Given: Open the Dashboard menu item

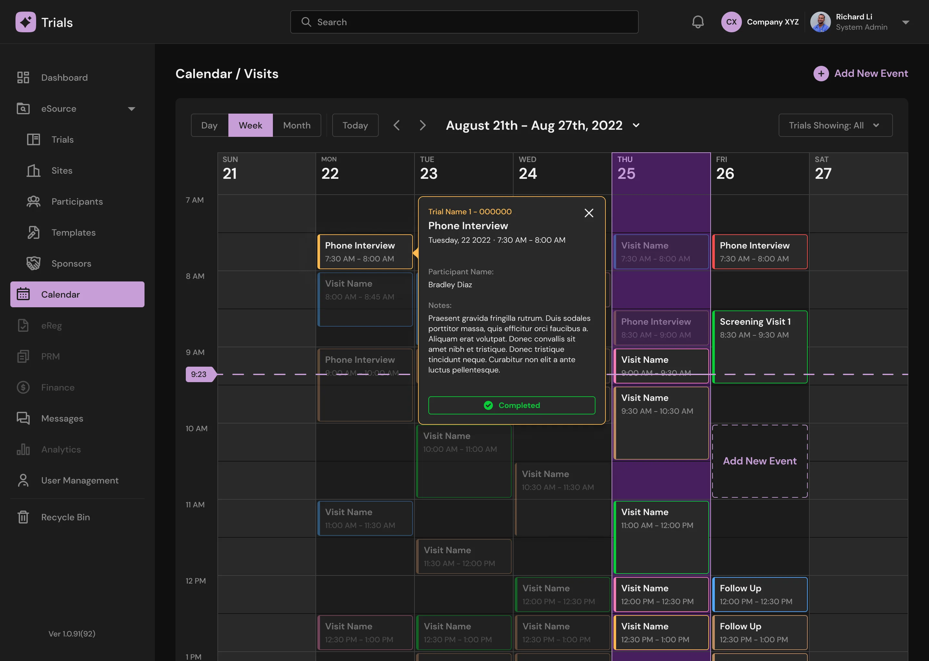Looking at the screenshot, I should [x=77, y=77].
